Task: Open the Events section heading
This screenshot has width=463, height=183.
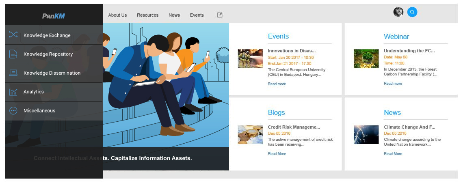Action: (x=278, y=36)
